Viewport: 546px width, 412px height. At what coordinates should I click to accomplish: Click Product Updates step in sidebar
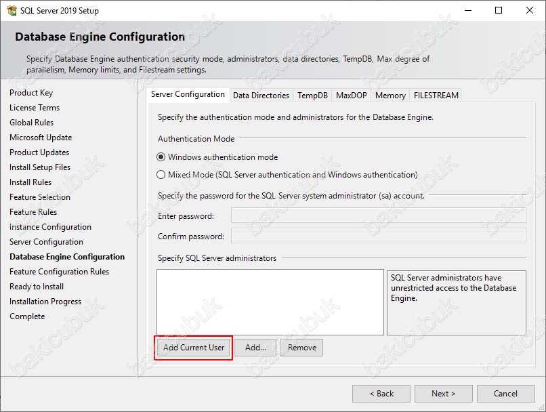39,152
